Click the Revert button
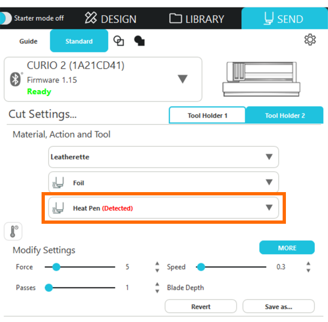Image resolution: width=328 pixels, height=322 pixels. point(201,306)
